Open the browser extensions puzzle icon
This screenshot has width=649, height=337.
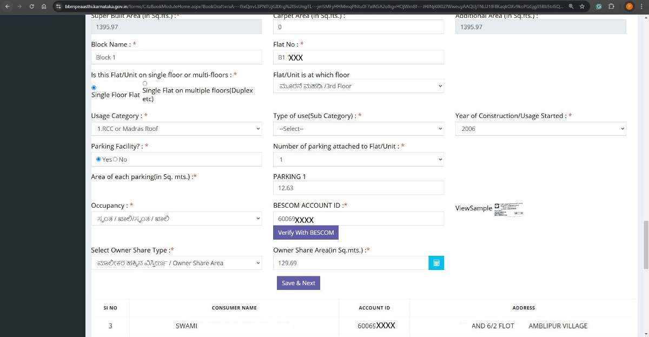tap(611, 6)
